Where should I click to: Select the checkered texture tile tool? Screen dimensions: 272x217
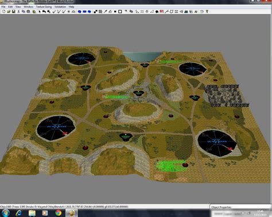100,11
